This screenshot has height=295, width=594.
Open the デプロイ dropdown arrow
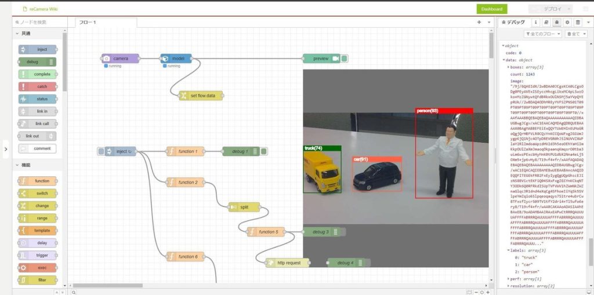pyautogui.click(x=569, y=9)
